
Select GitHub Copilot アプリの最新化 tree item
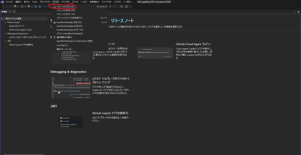click(21, 45)
